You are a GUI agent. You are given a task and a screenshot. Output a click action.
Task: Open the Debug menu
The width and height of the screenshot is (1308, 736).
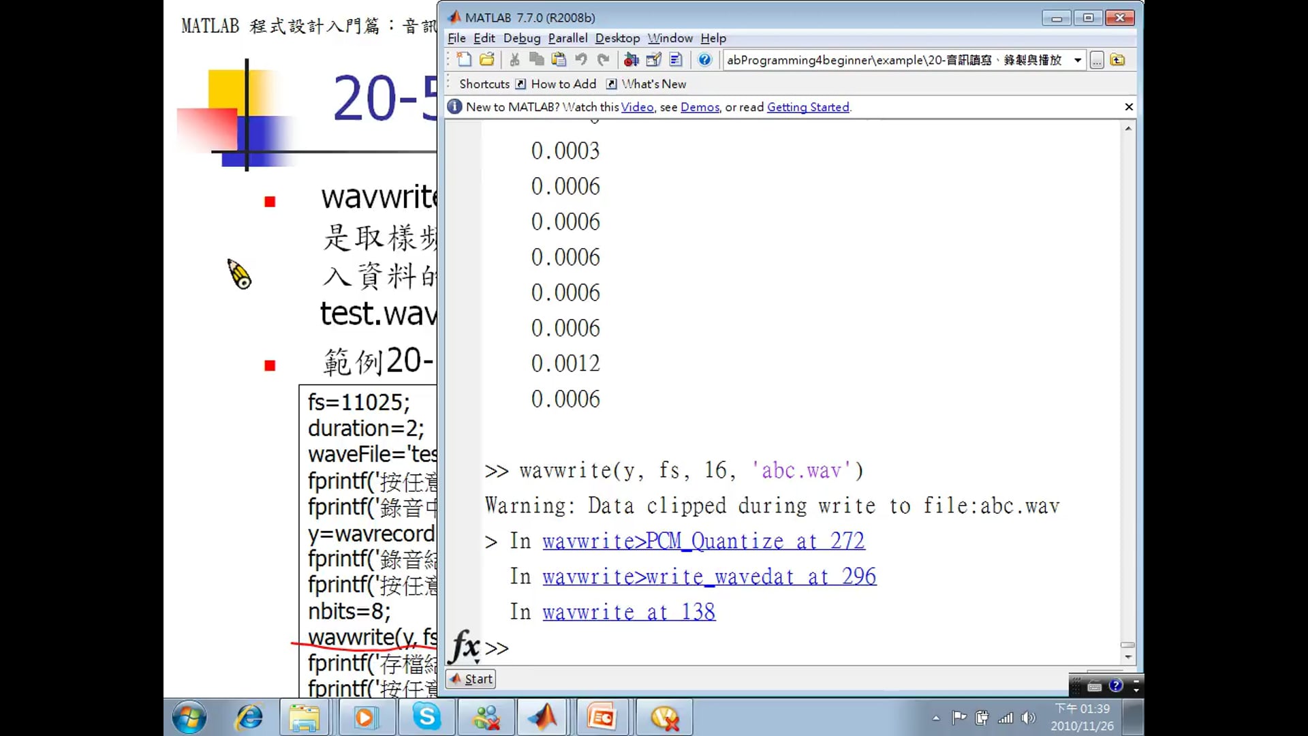pyautogui.click(x=522, y=38)
